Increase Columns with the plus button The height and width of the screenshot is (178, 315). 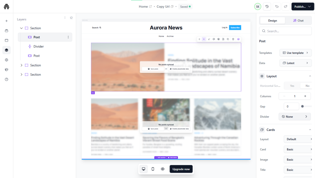click(x=305, y=96)
